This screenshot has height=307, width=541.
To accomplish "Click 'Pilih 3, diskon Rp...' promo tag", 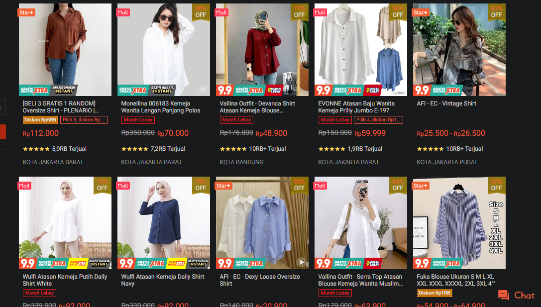I will pos(84,120).
